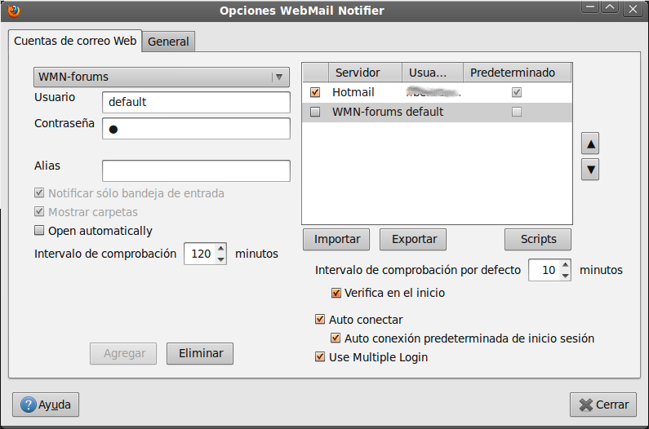649x429 pixels.
Task: Select the WMN-forums default row
Action: (x=437, y=112)
